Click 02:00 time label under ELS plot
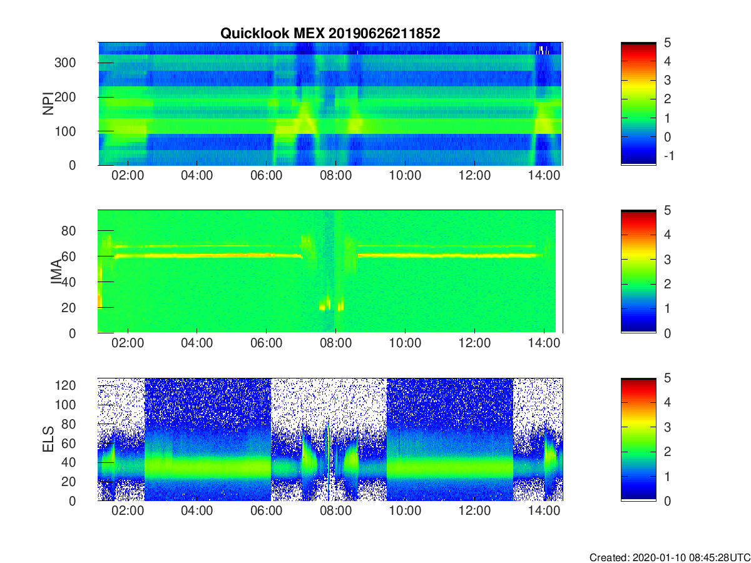Image resolution: width=751 pixels, height=563 pixels. [128, 512]
